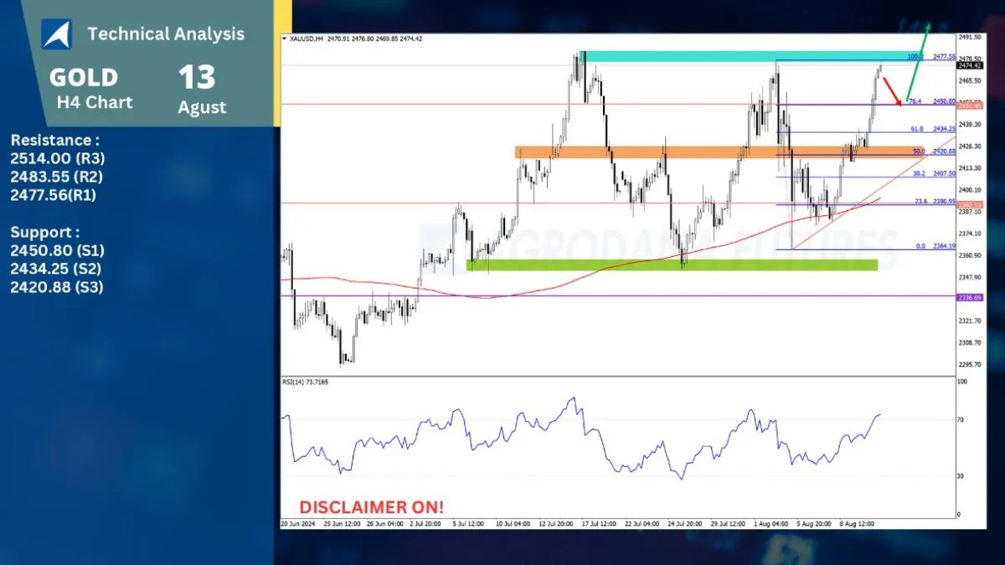The height and width of the screenshot is (565, 1005).
Task: Click the GOLD title text
Action: point(84,78)
